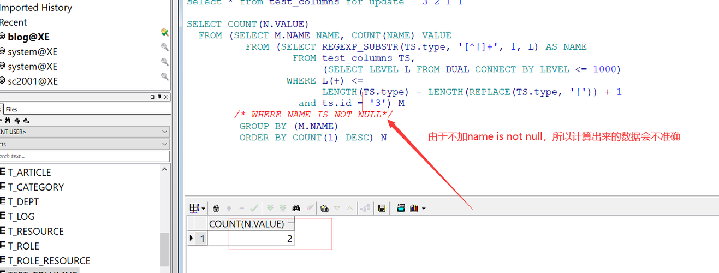Click the browser find binoculars icon

point(8,120)
